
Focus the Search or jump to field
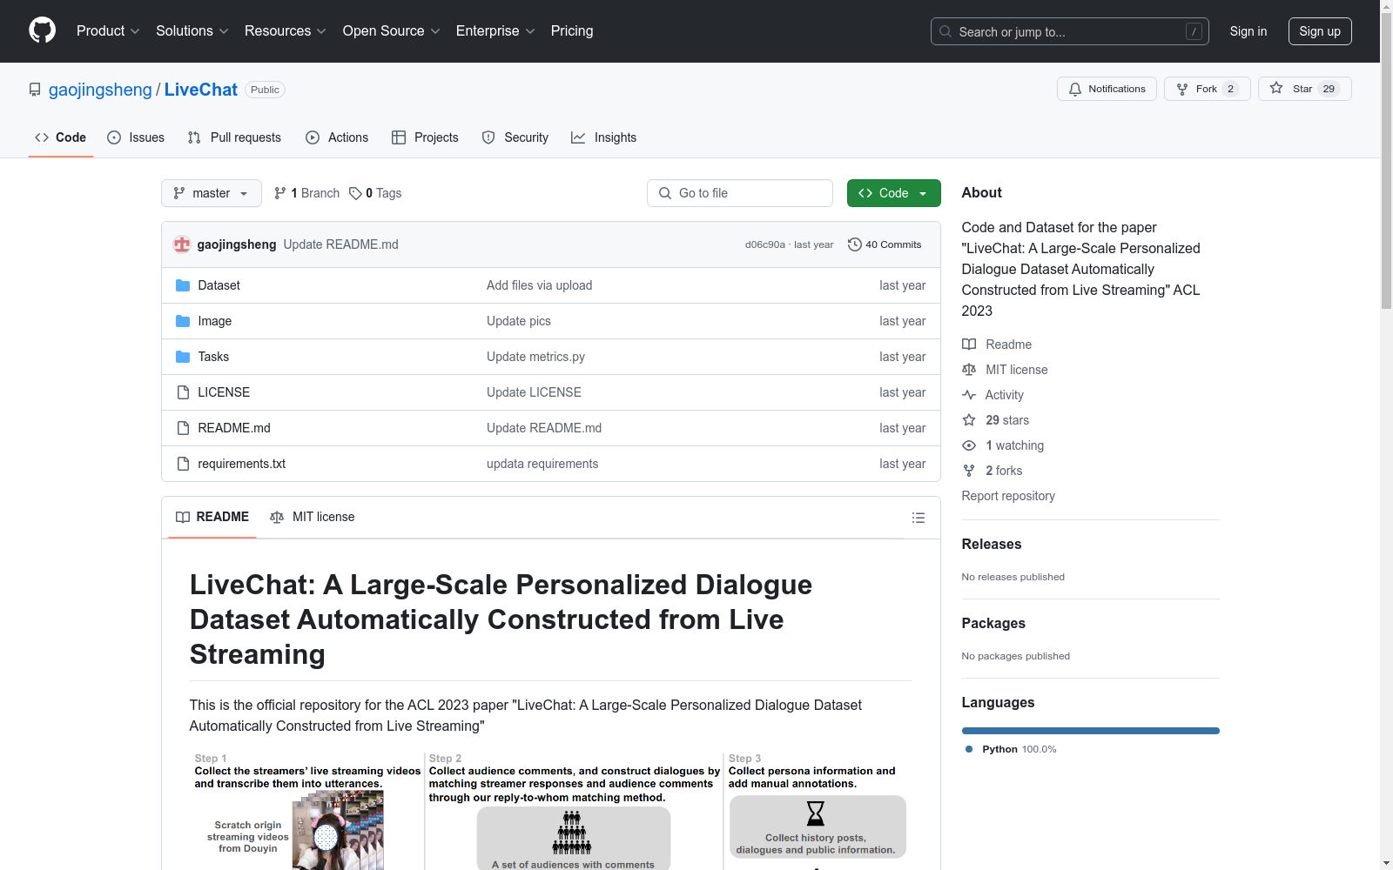(x=1070, y=31)
